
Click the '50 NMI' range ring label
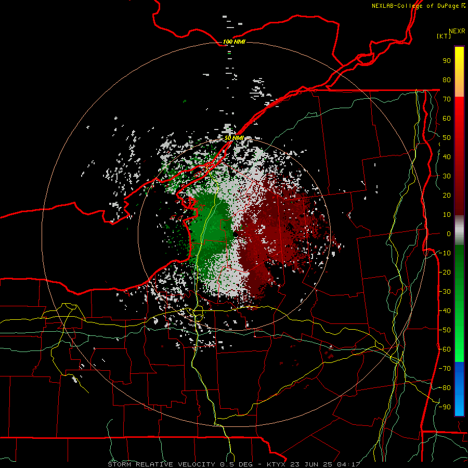(x=234, y=138)
